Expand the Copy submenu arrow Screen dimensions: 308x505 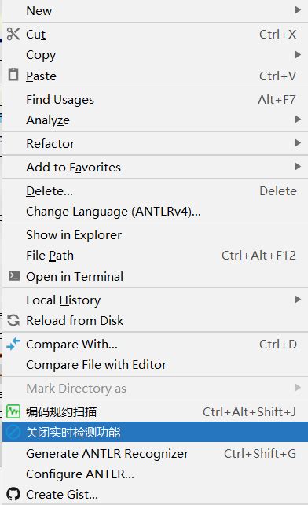(x=298, y=54)
